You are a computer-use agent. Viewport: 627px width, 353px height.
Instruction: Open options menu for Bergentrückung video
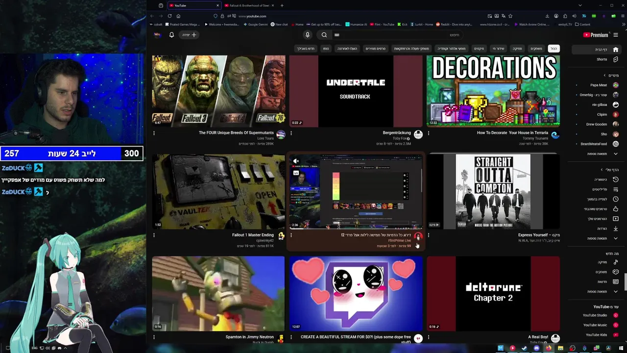pos(291,133)
